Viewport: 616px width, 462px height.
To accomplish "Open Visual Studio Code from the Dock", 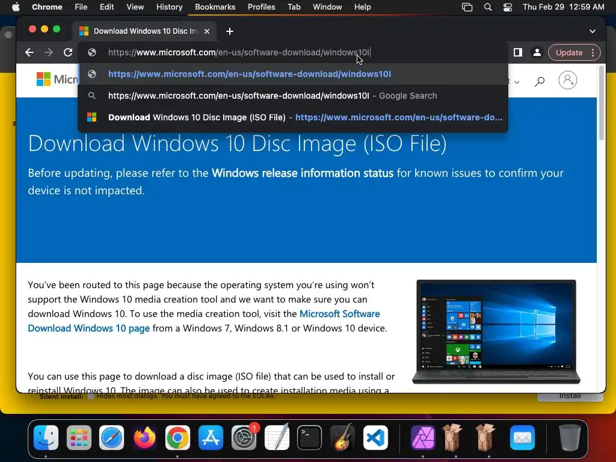I will 375,437.
